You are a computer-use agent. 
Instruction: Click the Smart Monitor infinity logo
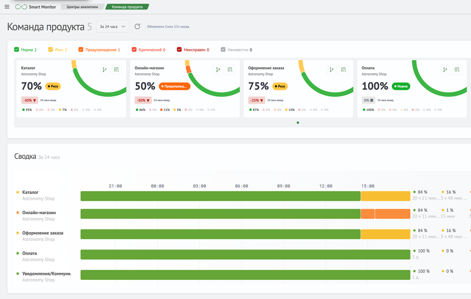coord(21,7)
